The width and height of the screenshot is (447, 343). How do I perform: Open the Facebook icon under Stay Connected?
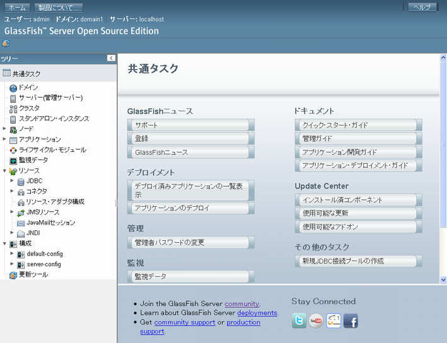[x=351, y=321]
